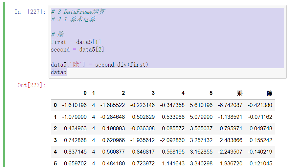Image resolution: width=288 pixels, height=167 pixels.
Task: Click row index 0 label
Action: tap(55, 105)
